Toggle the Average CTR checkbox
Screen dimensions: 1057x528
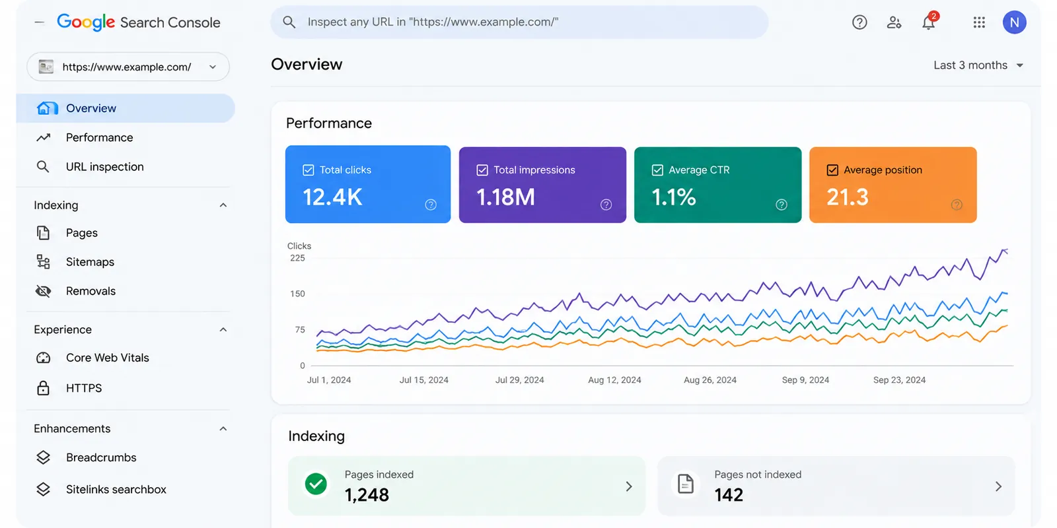point(657,170)
